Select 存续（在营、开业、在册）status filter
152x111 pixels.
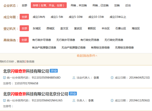click(x=49, y=5)
